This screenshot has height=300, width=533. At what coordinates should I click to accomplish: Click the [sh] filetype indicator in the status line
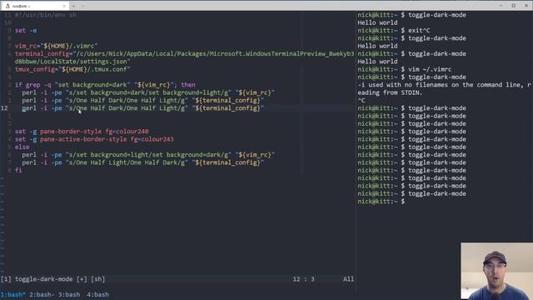click(98, 279)
